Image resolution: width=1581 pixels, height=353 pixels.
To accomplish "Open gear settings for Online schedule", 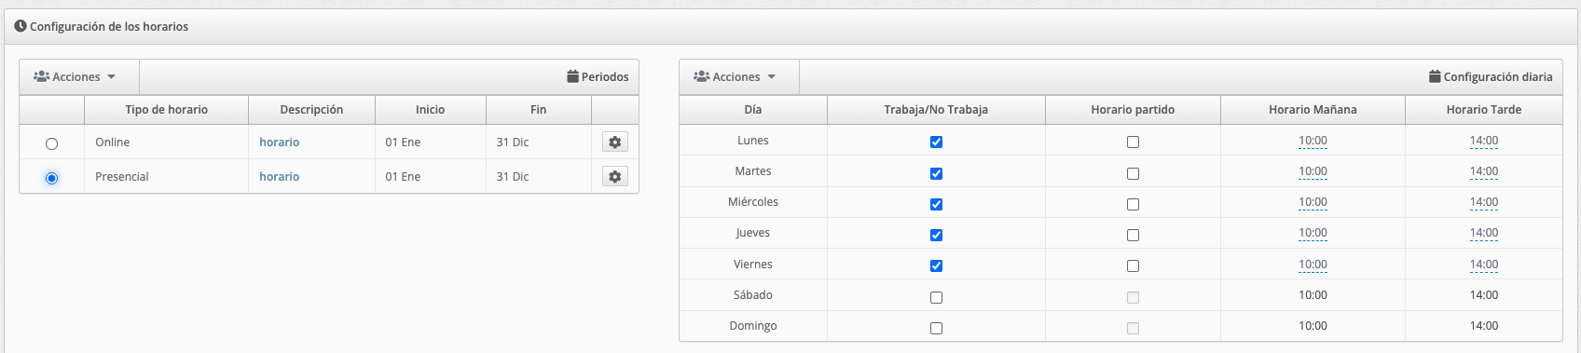I will (x=614, y=142).
